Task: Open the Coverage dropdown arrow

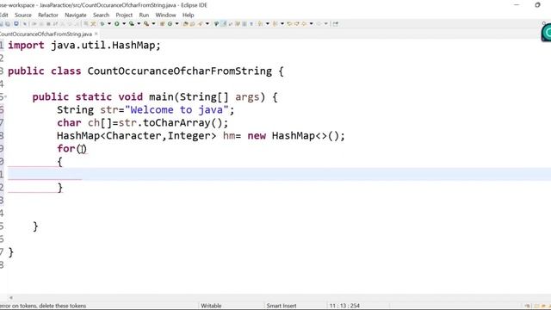Action: tap(139, 24)
